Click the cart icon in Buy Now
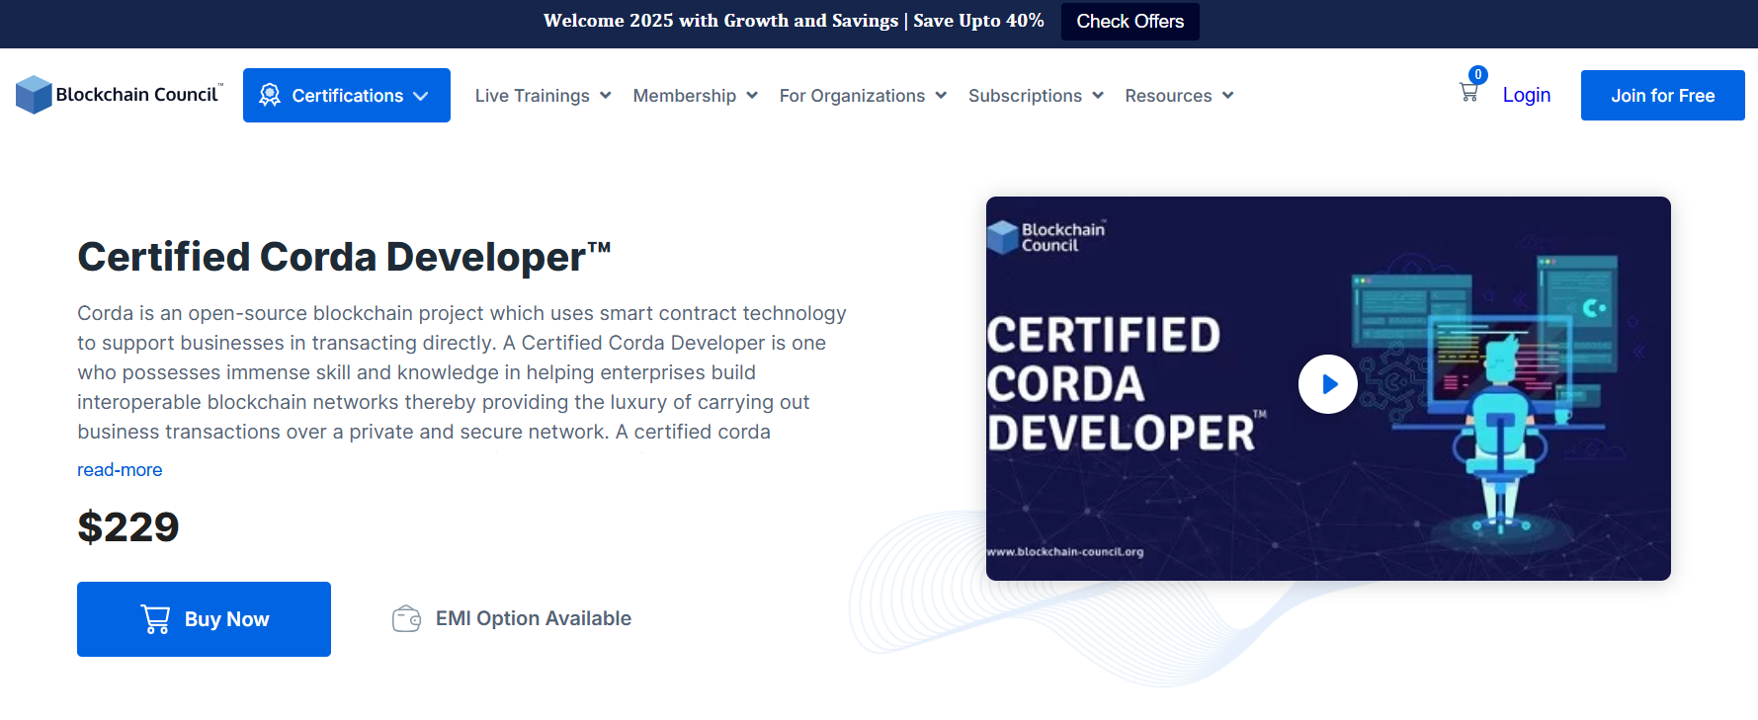Viewport: 1758px width, 720px height. pyautogui.click(x=155, y=619)
